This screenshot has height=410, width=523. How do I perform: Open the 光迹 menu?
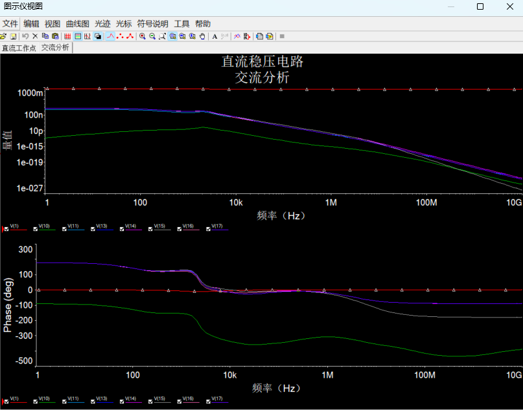pos(102,24)
